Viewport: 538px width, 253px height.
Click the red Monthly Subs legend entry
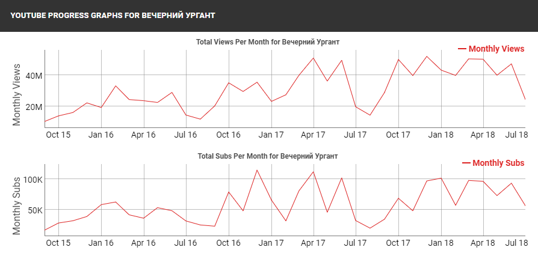click(x=493, y=163)
